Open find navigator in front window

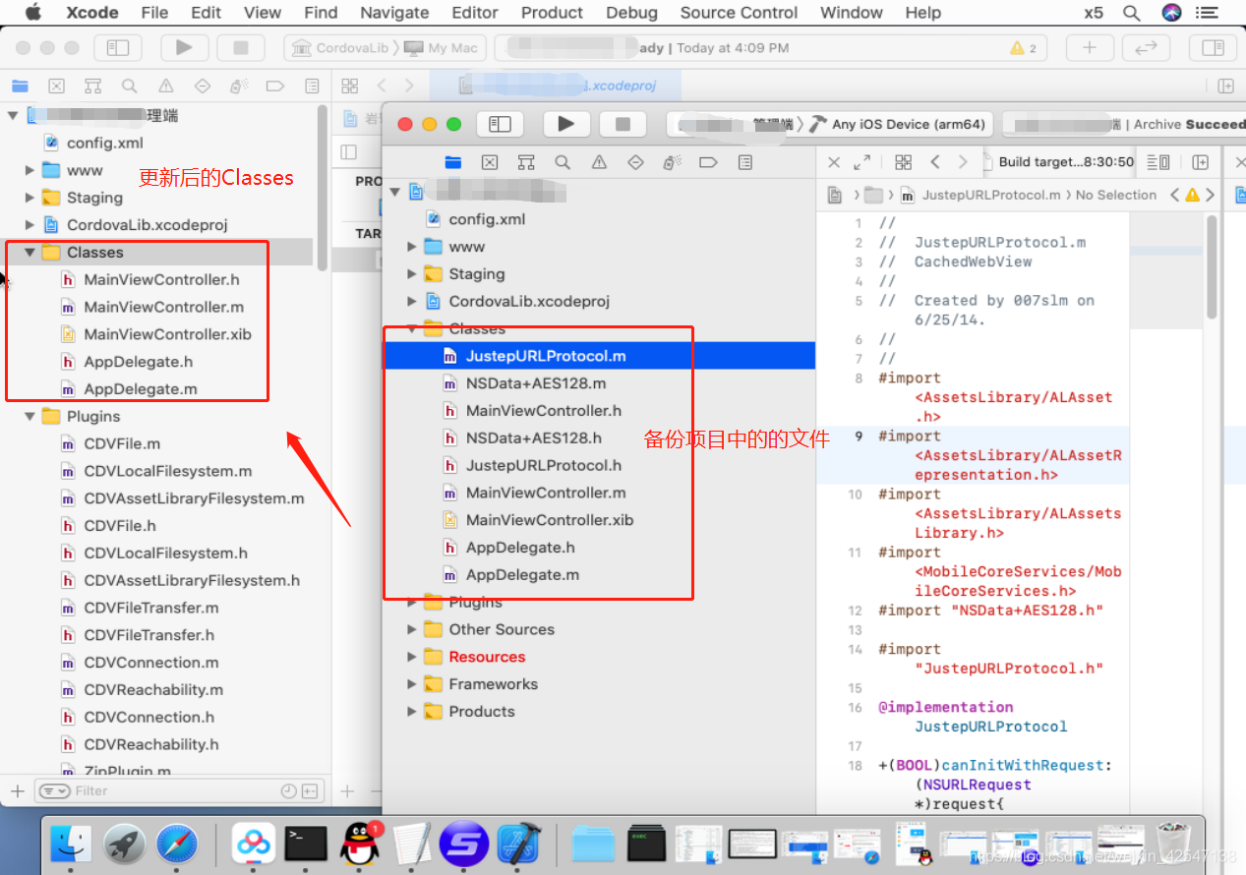point(563,162)
